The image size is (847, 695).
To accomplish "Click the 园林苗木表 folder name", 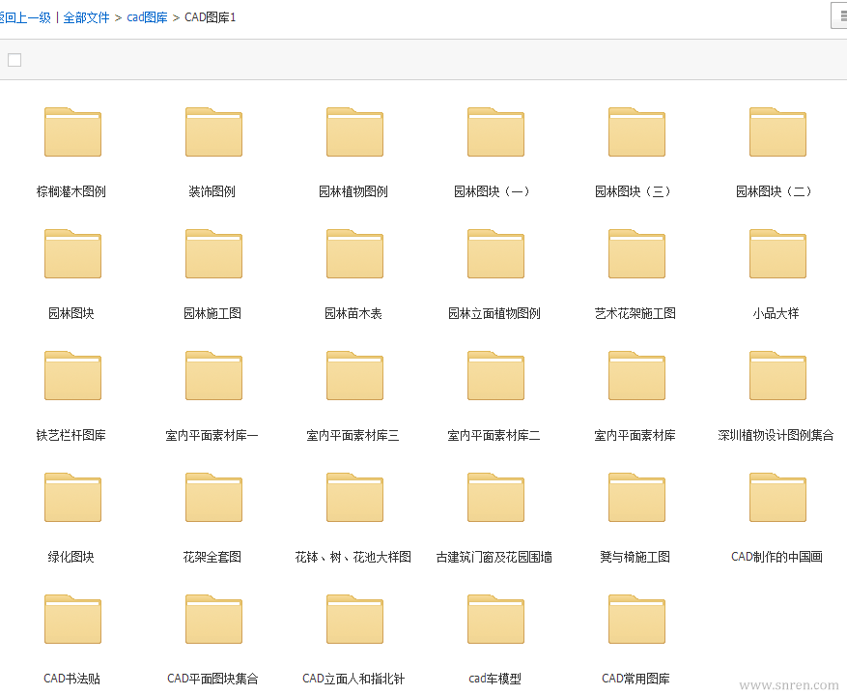I will click(x=353, y=313).
